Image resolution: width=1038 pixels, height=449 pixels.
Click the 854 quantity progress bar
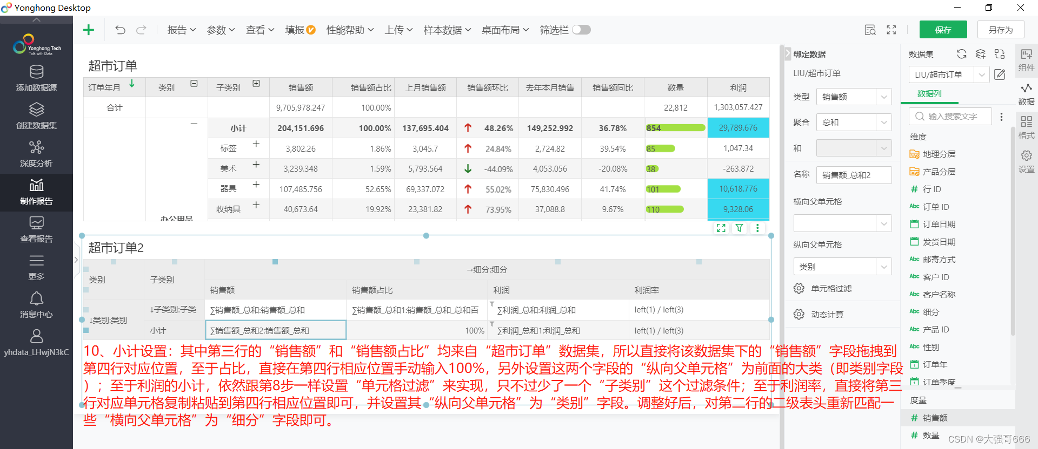click(x=675, y=128)
